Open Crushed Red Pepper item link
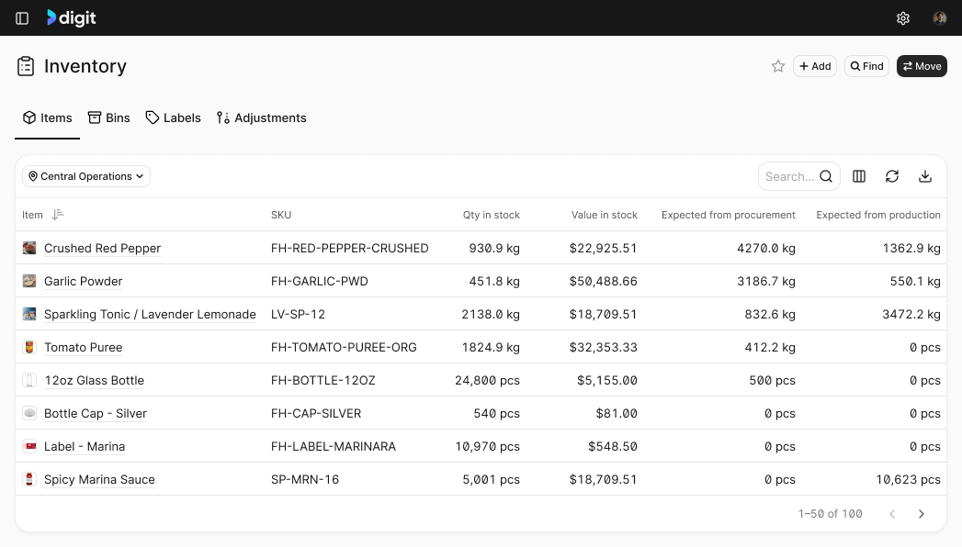 point(103,248)
